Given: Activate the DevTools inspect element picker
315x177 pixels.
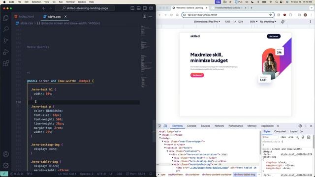Looking at the screenshot, I should pyautogui.click(x=159, y=126).
